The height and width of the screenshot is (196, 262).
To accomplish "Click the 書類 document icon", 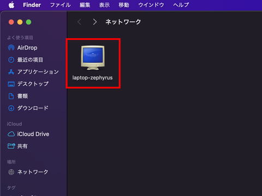I will coord(11,96).
